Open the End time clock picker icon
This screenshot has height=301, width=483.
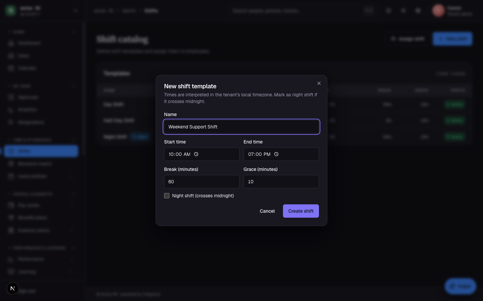click(x=276, y=154)
